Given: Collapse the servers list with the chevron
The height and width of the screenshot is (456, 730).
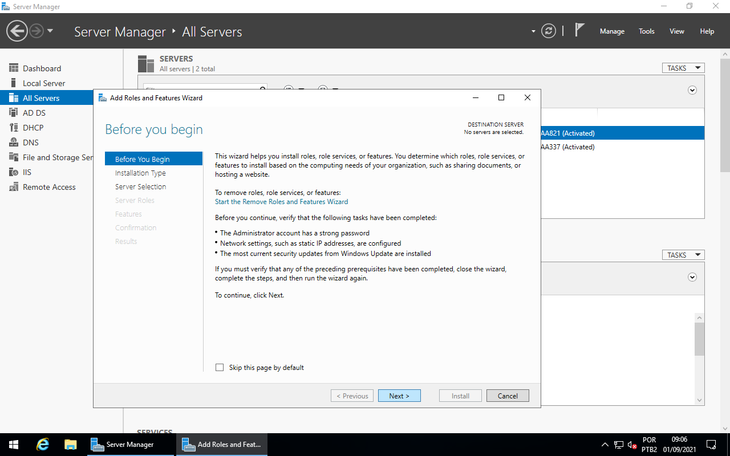Looking at the screenshot, I should click(692, 90).
